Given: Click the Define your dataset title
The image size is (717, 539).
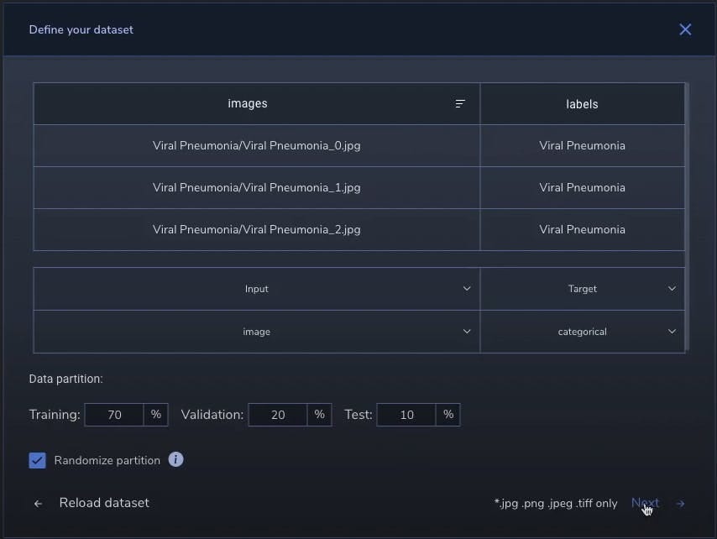Looking at the screenshot, I should [81, 29].
